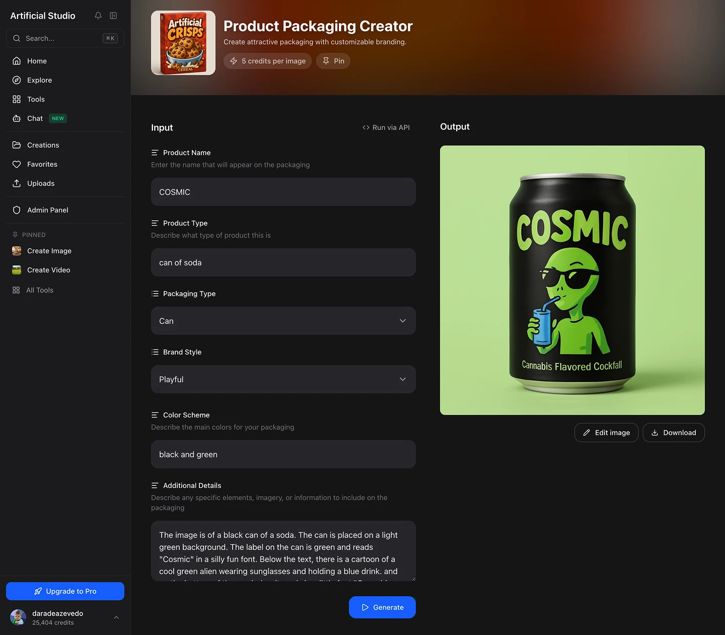Click the COSMIC product name input field
The image size is (725, 635).
(x=283, y=192)
